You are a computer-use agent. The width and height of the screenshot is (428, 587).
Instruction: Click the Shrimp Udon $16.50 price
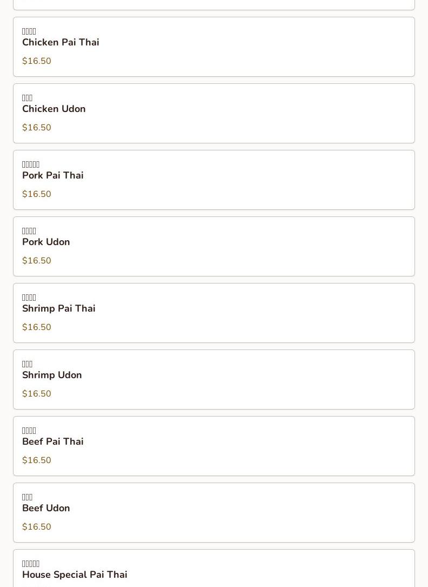[37, 394]
